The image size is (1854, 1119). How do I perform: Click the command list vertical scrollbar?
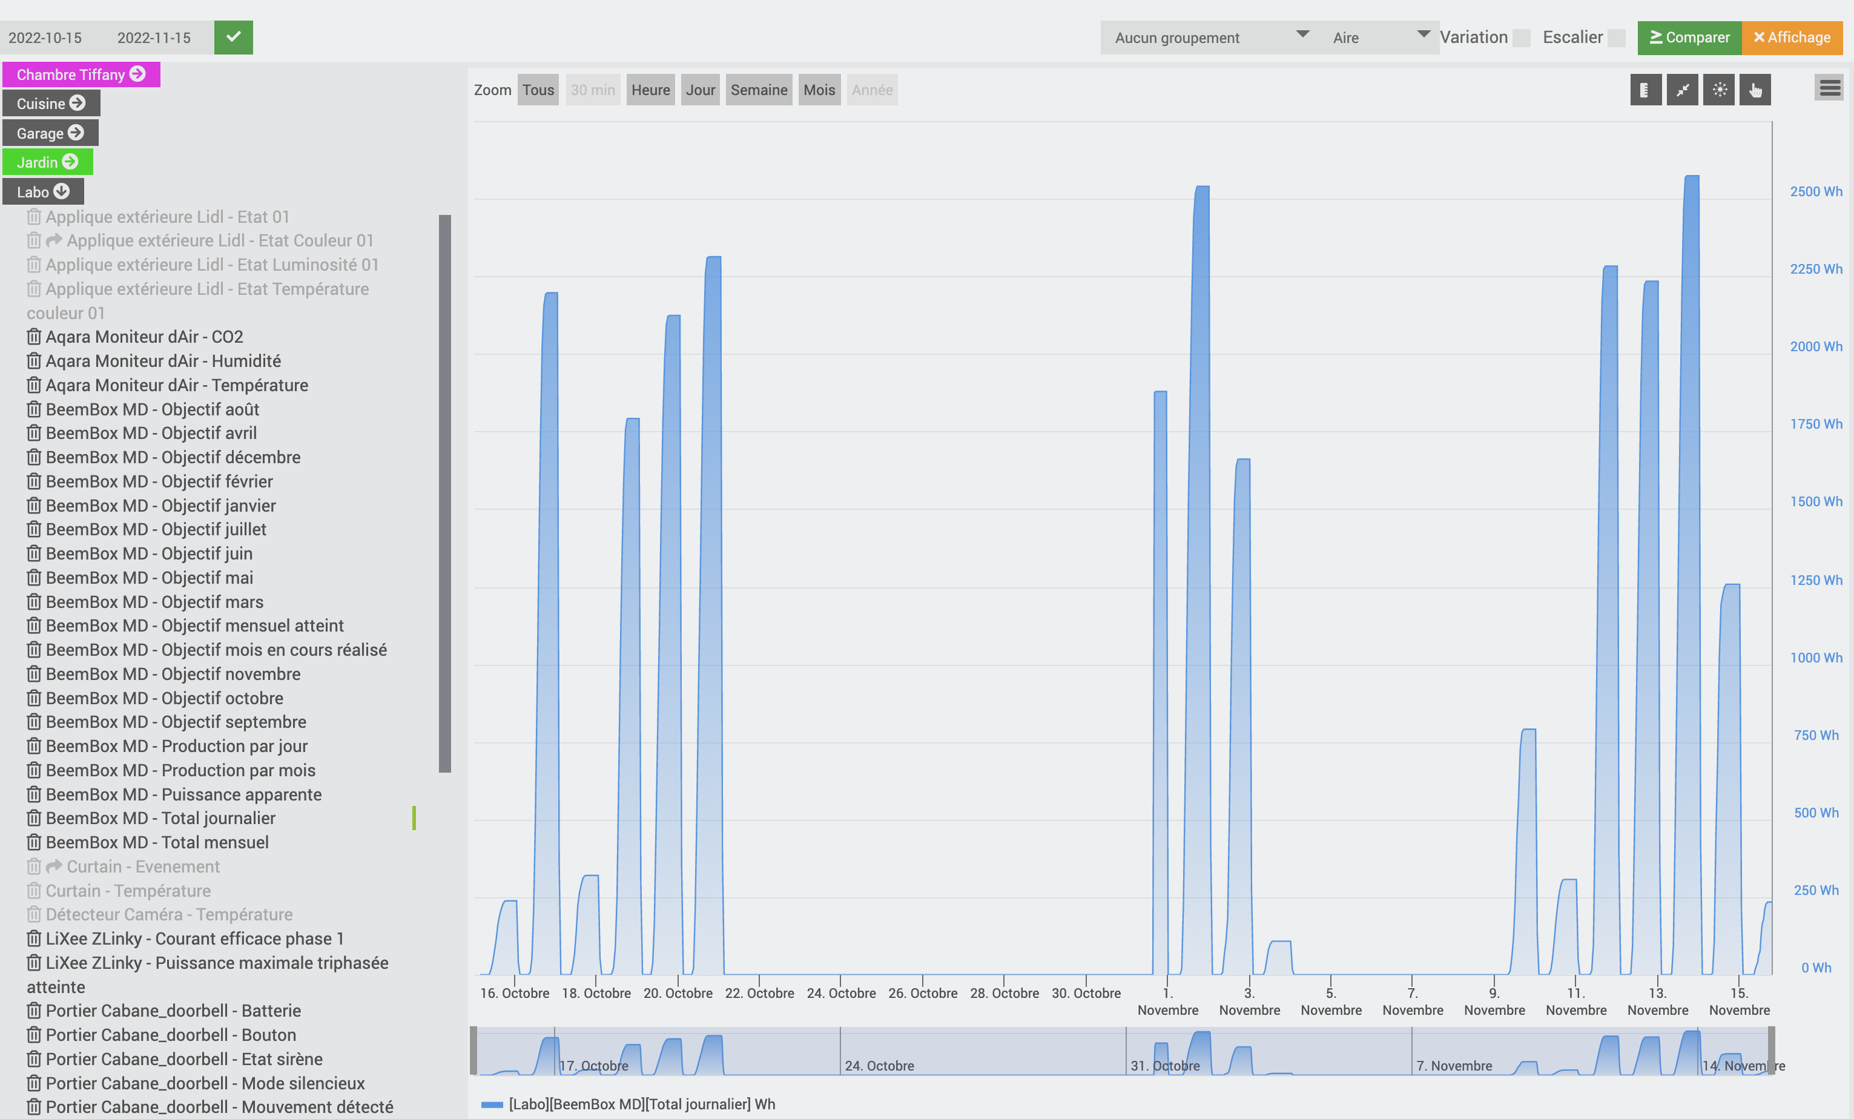pyautogui.click(x=444, y=493)
